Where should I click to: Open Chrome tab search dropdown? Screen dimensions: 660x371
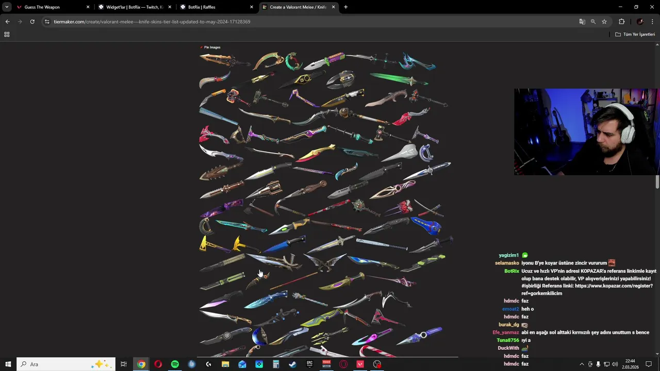click(x=7, y=7)
